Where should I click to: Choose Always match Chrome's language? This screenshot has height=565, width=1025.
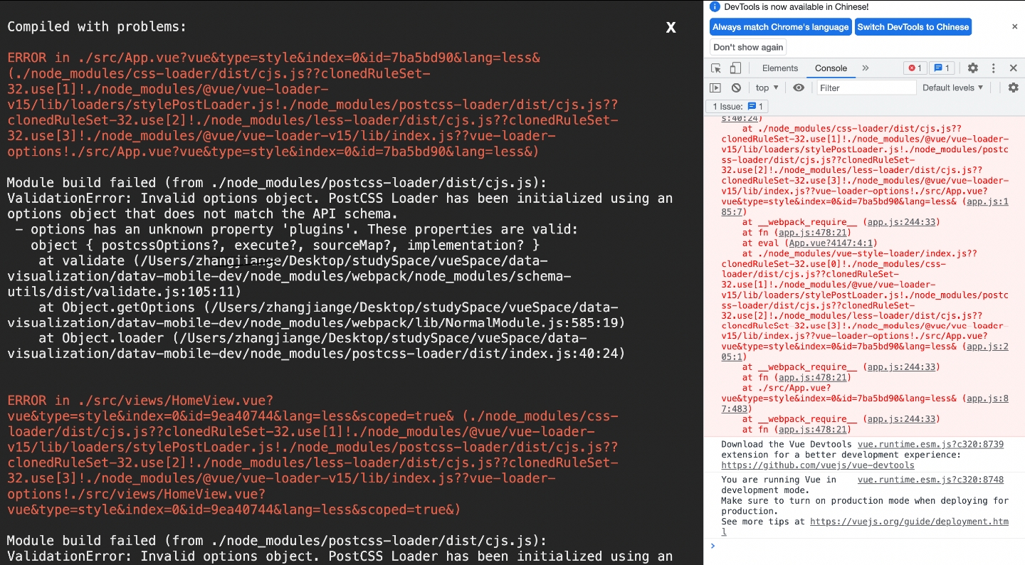(x=780, y=27)
